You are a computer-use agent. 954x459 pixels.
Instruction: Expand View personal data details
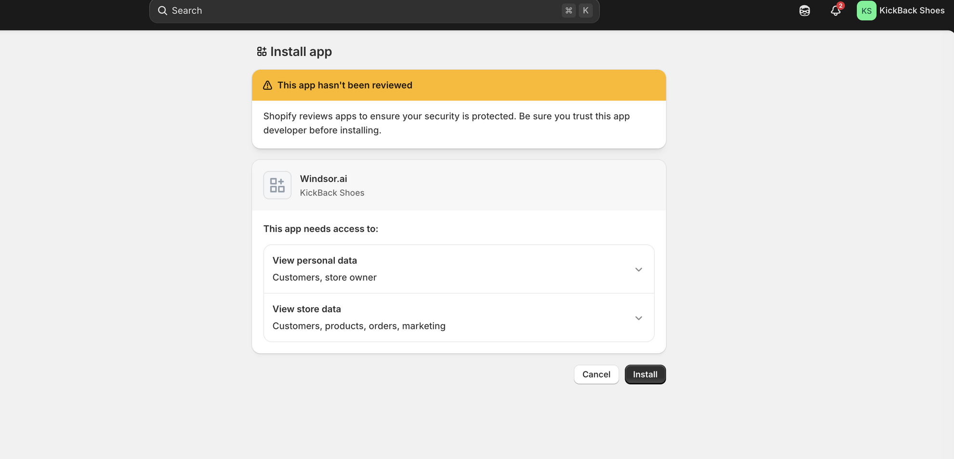(x=638, y=269)
